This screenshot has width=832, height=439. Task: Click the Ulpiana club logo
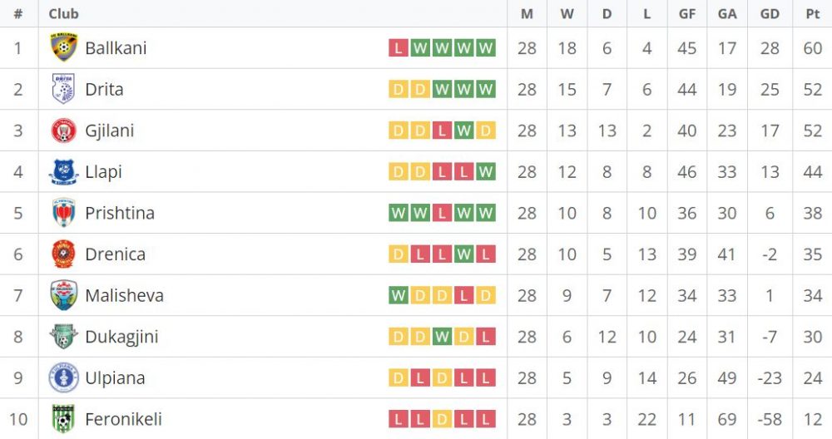tap(63, 378)
